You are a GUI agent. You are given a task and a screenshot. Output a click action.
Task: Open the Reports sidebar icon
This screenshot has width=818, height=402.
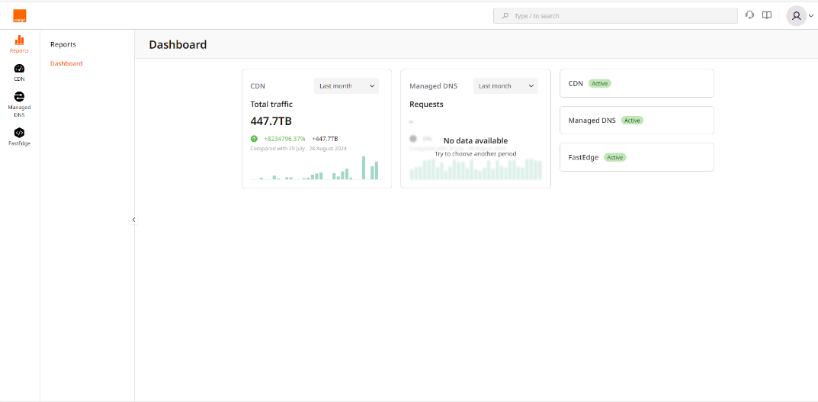(19, 40)
